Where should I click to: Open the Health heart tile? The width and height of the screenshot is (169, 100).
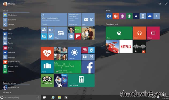click(47, 53)
